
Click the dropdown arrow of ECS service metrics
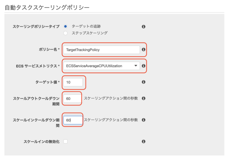pos(136,66)
